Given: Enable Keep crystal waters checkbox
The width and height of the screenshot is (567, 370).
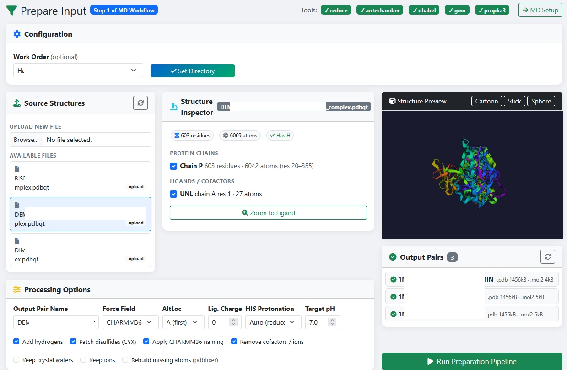Looking at the screenshot, I should pos(16,360).
